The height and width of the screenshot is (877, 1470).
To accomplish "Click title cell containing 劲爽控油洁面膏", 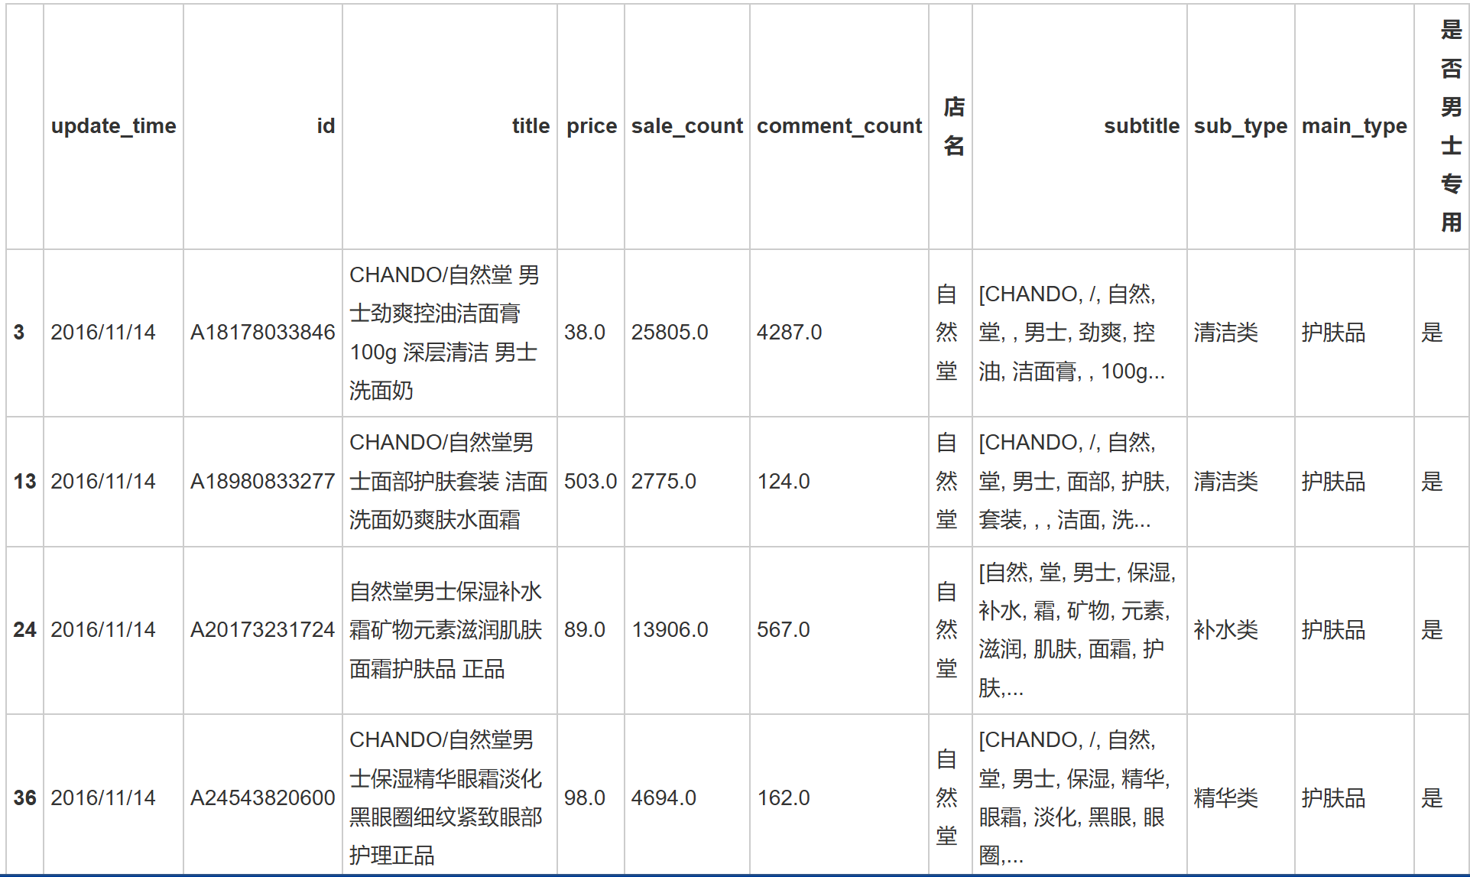I will tap(449, 333).
